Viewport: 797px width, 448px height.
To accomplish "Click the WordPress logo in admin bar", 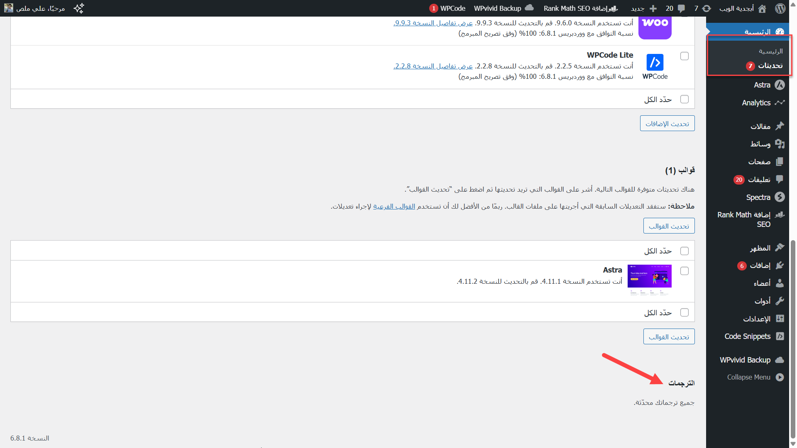I will coord(780,8).
